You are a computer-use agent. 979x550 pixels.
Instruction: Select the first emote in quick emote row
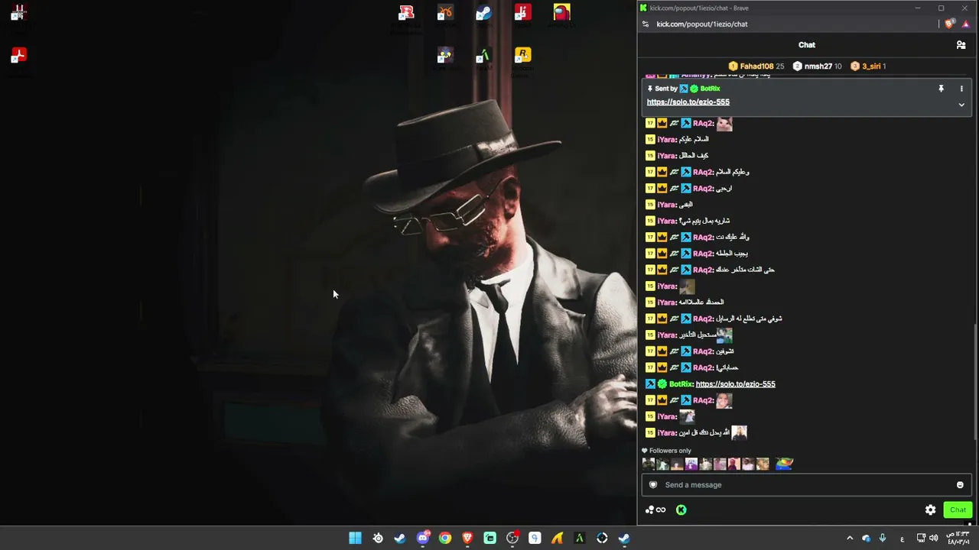pyautogui.click(x=649, y=464)
